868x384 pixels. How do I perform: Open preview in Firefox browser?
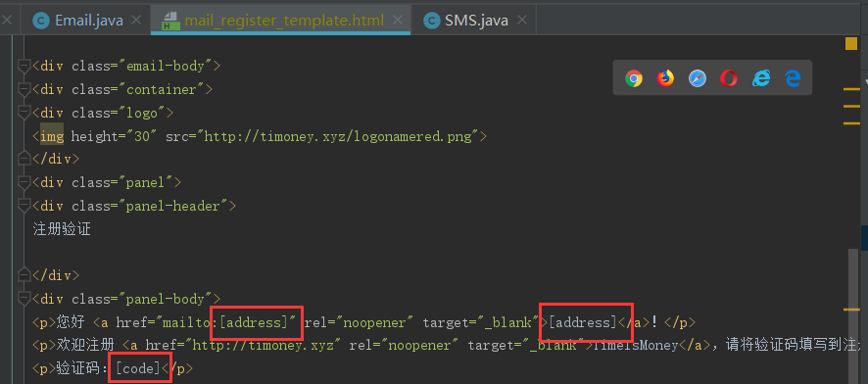tap(665, 78)
